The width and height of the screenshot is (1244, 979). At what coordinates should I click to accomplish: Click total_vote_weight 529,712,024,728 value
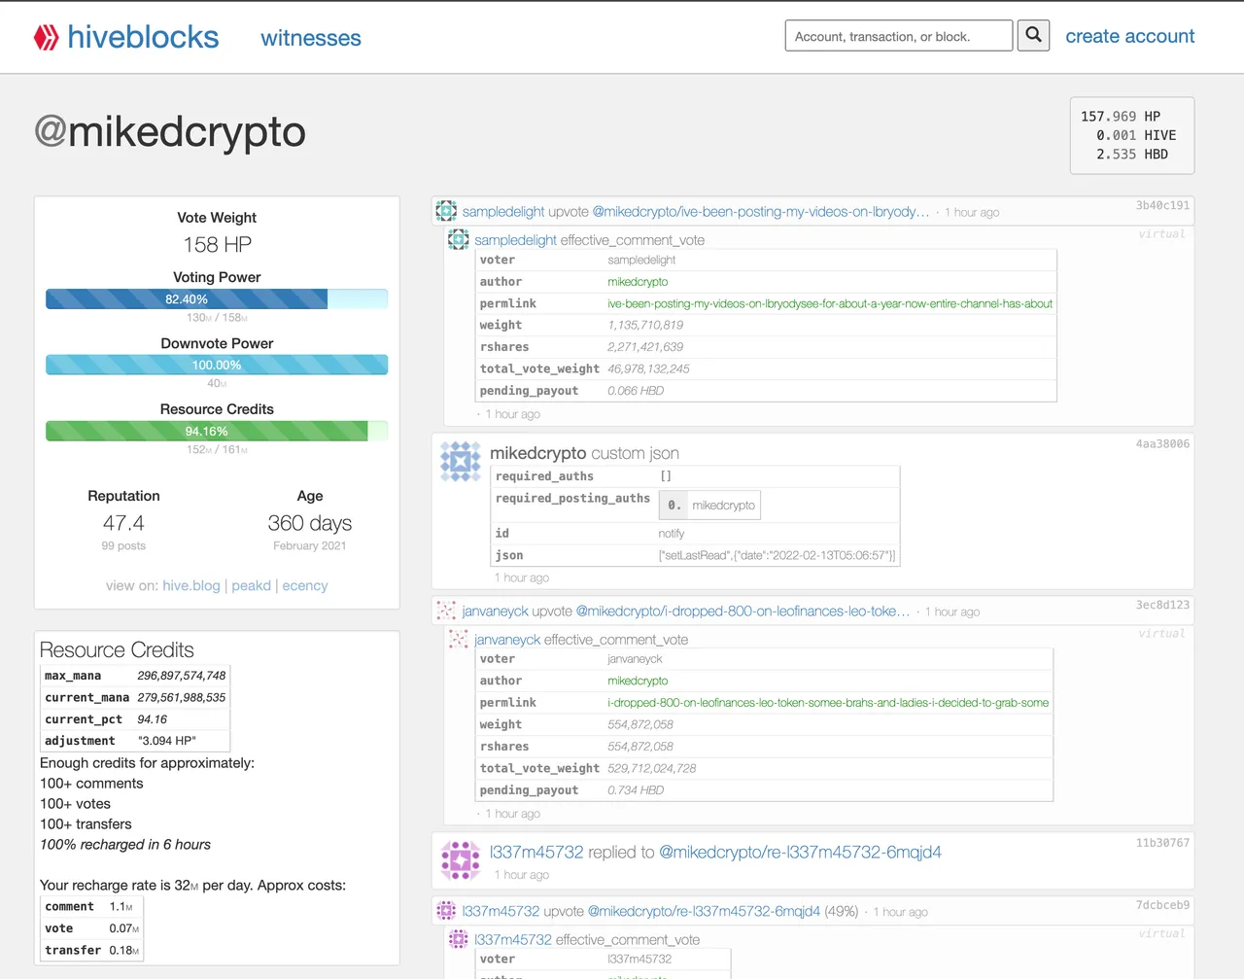[652, 768]
